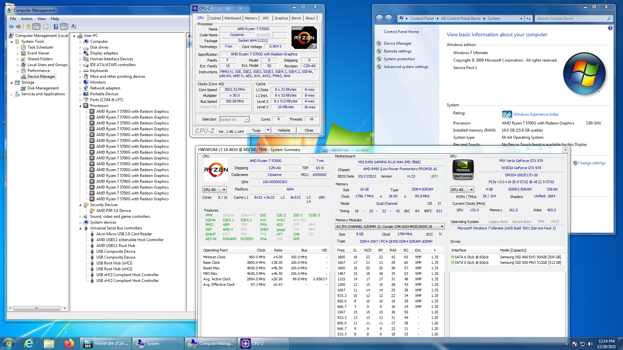Click Internet Explorer icon on taskbar
Viewport: 623px width, 350px height.
tap(29, 344)
